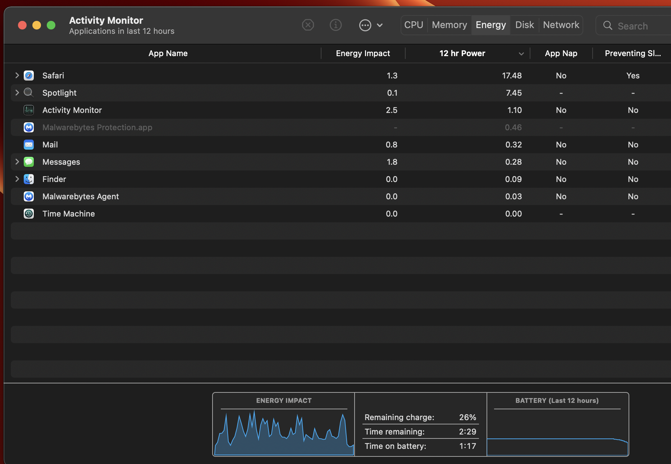
Task: Select the Activity Monitor row name
Action: 72,110
